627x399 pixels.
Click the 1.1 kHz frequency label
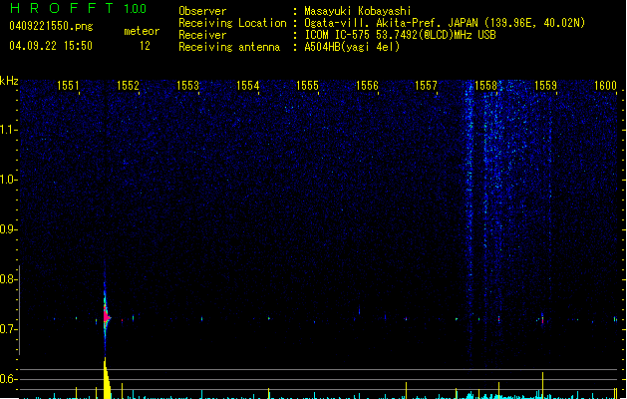pos(8,130)
